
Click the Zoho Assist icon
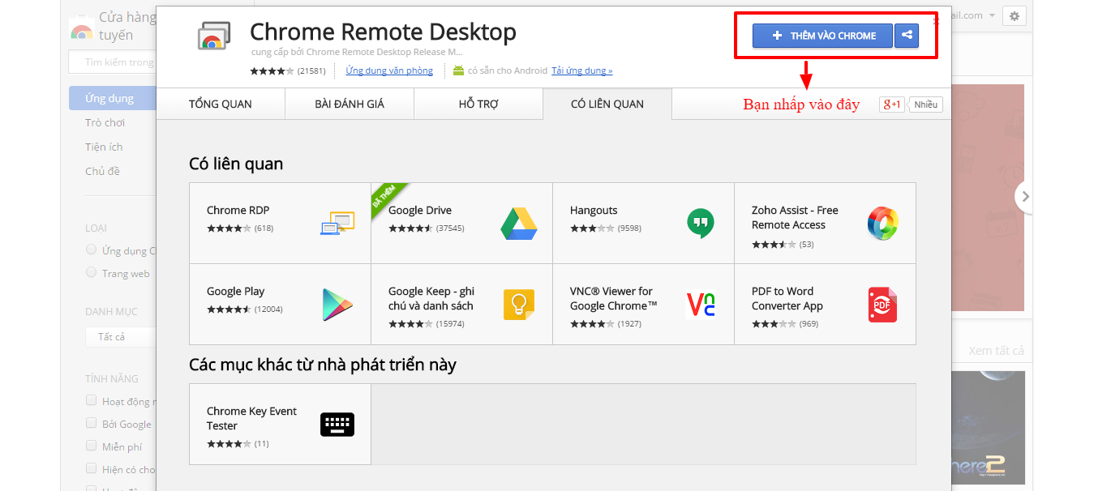pyautogui.click(x=882, y=223)
